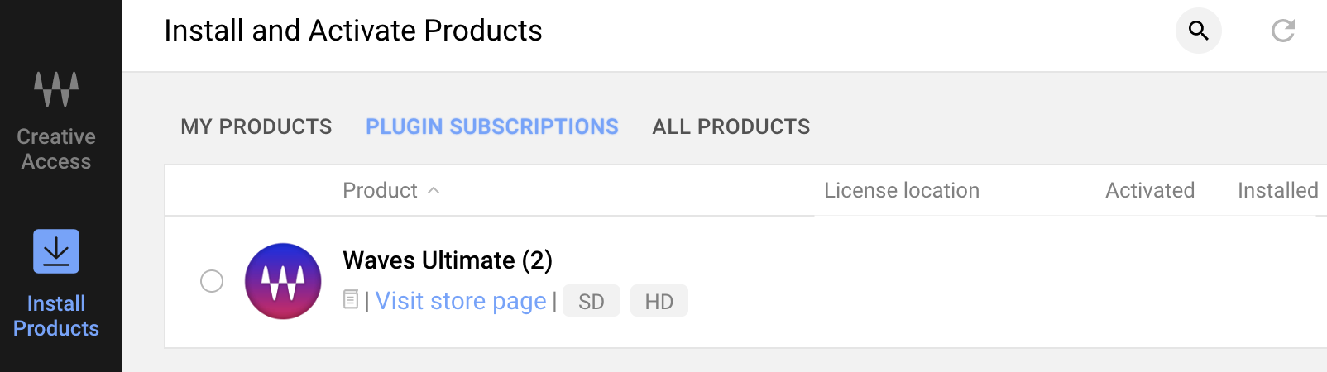This screenshot has width=1327, height=372.
Task: Refresh the product list with reload icon
Action: 1283,31
